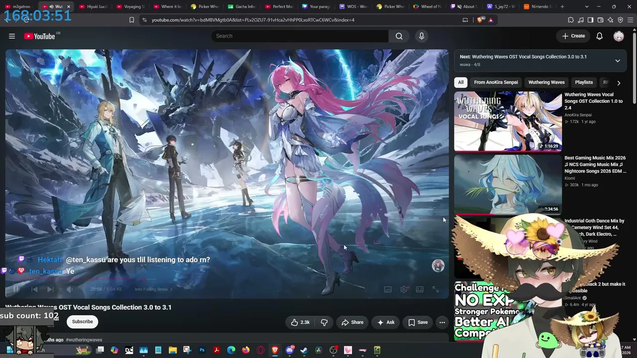637x358 pixels.
Task: Pause the video playback
Action: tap(16, 289)
